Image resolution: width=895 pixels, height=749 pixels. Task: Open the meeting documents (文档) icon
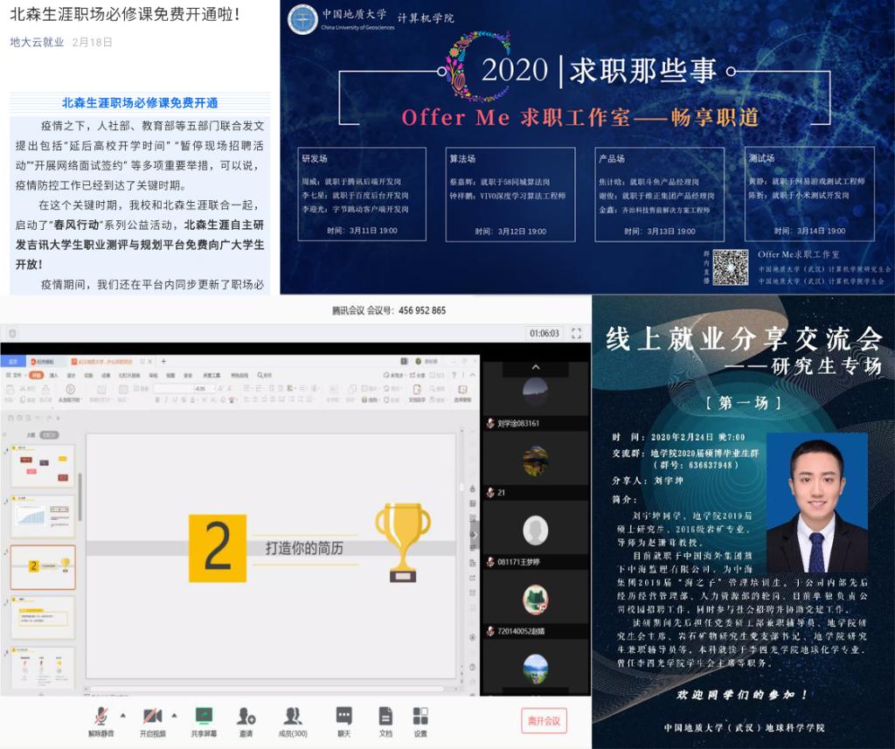pyautogui.click(x=385, y=718)
